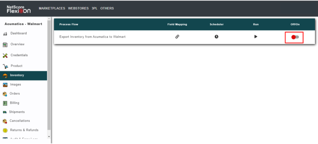Click the Dashboard sidebar icon

5,34
